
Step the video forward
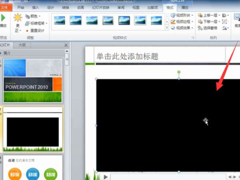pyautogui.click(x=234, y=177)
